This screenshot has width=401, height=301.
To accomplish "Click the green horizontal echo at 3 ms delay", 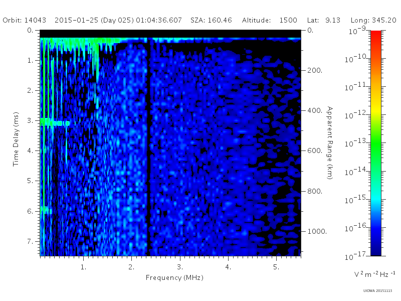I will pos(55,122).
